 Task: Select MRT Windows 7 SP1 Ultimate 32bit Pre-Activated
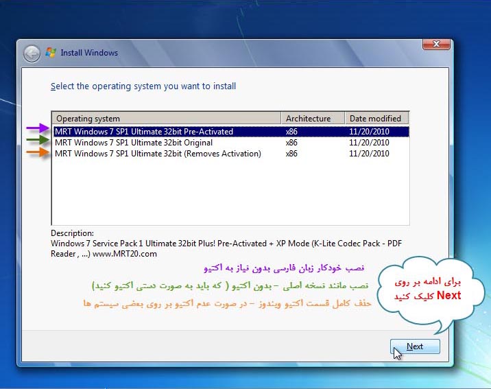pos(231,132)
